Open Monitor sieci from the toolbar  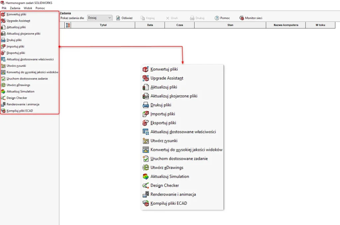[251, 18]
